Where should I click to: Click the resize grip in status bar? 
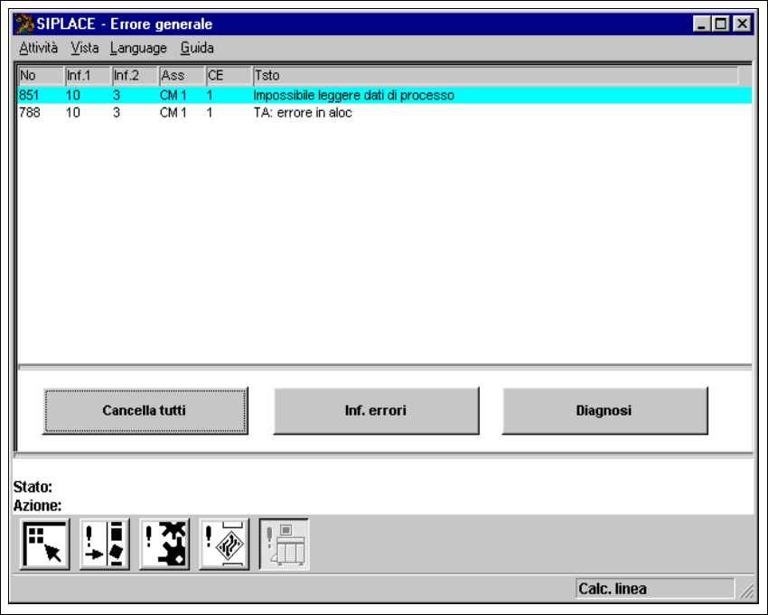746,591
